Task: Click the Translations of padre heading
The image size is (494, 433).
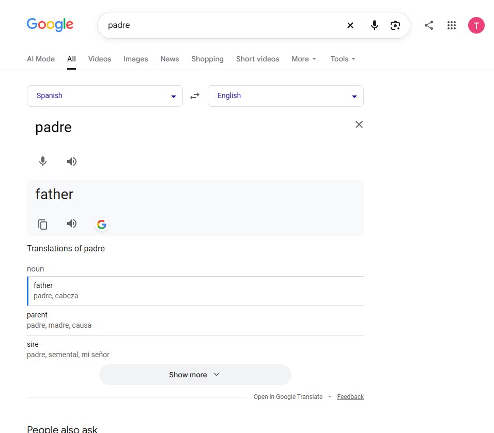Action: (x=66, y=248)
